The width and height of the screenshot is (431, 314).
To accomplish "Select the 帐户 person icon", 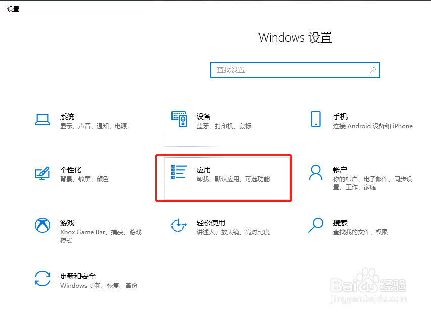I will pyautogui.click(x=315, y=173).
